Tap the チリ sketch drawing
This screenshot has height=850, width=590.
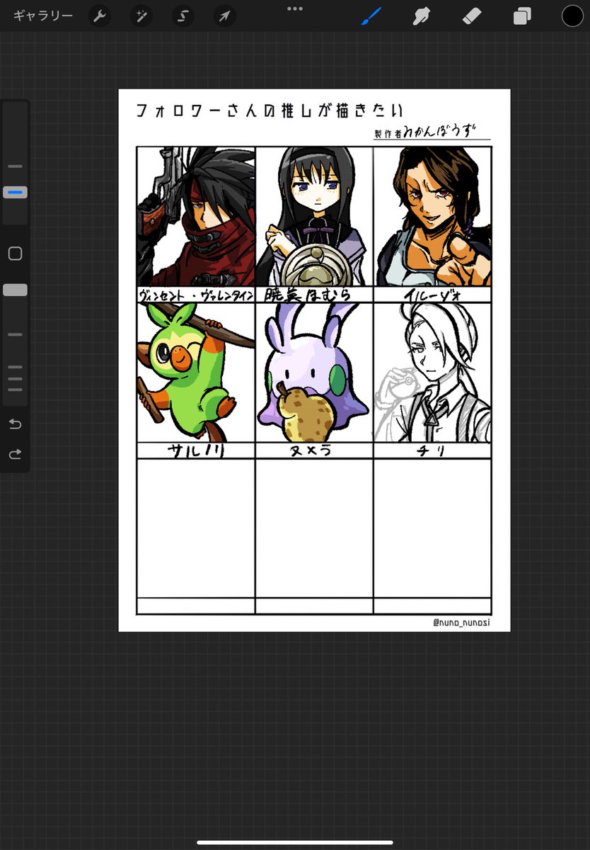pyautogui.click(x=432, y=373)
